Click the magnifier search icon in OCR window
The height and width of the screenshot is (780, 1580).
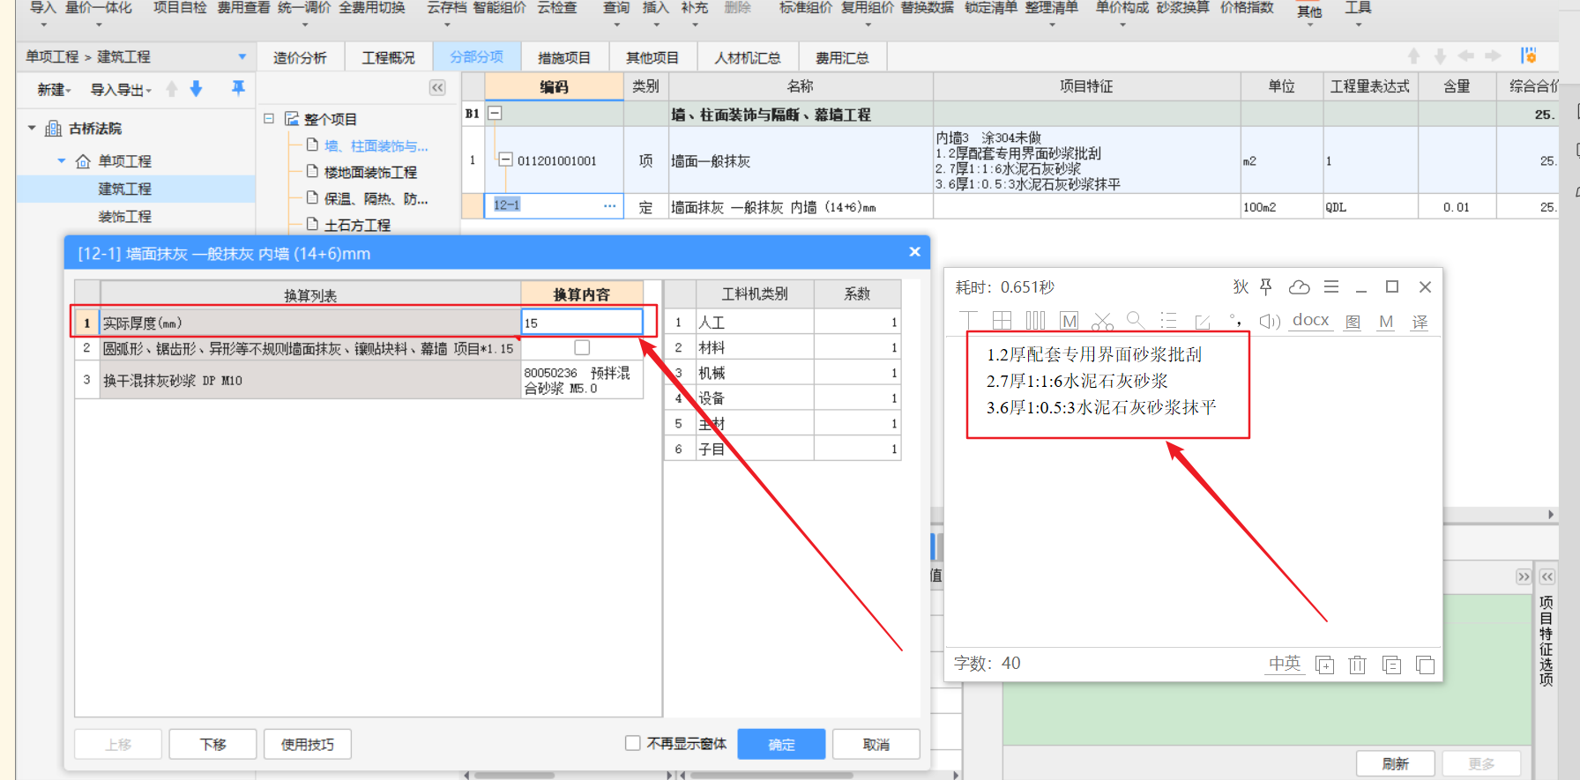click(x=1136, y=321)
